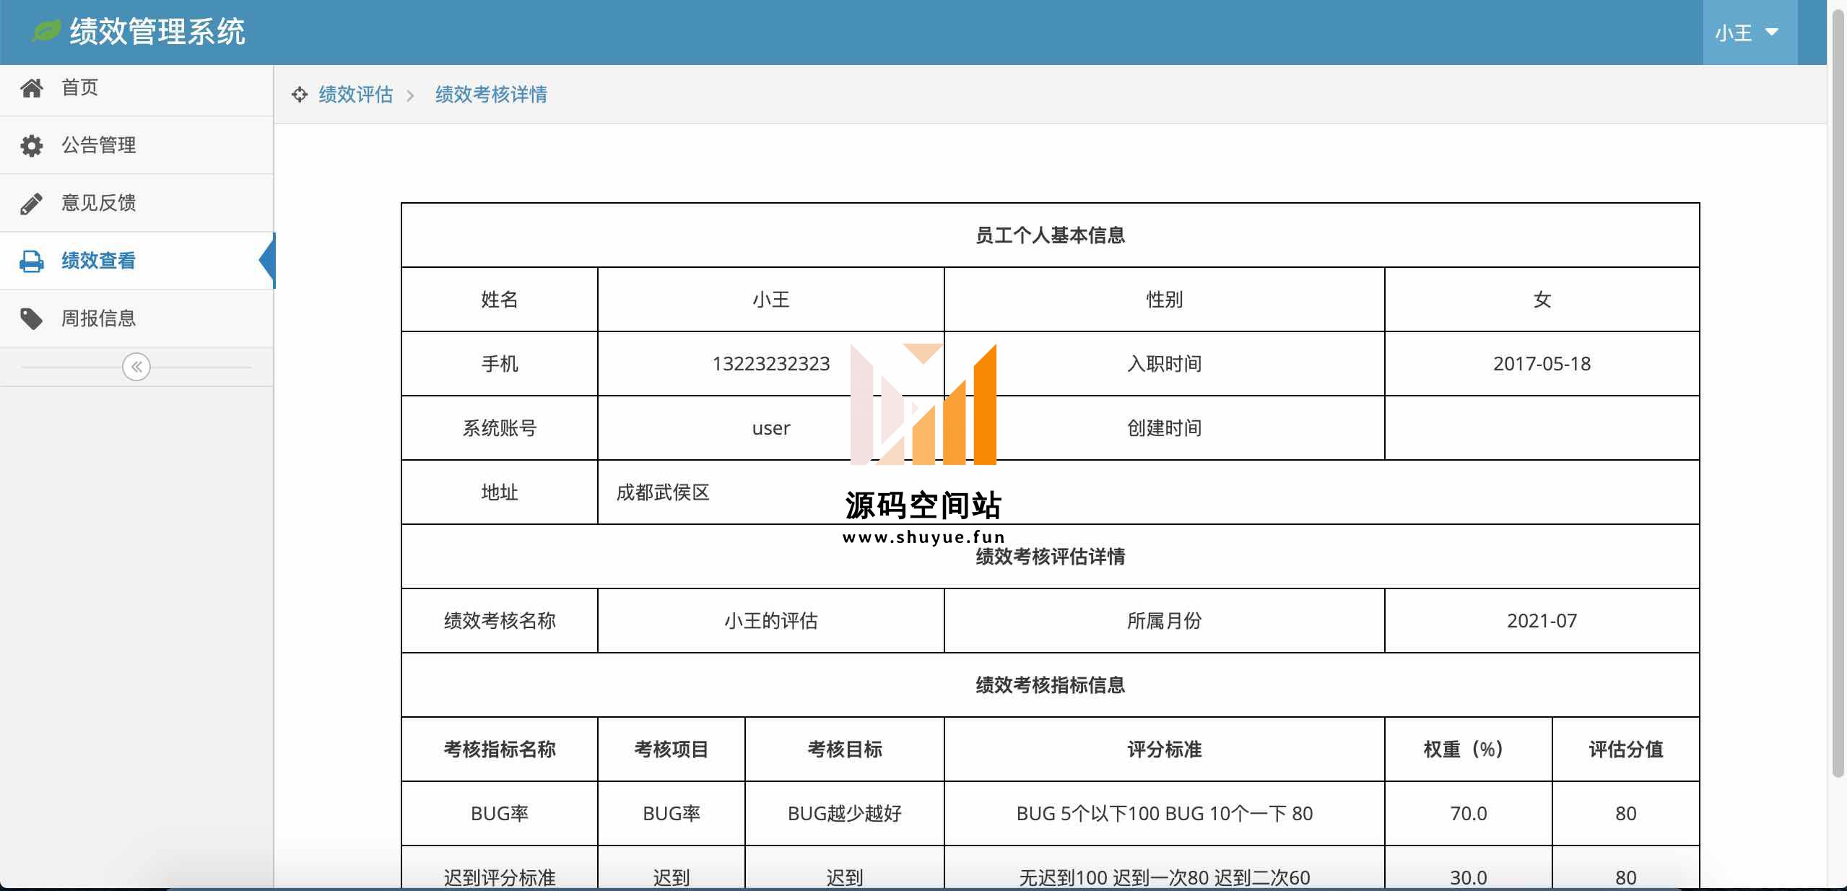Click the dropdown caret next to 小王
The image size is (1847, 891).
[1771, 32]
